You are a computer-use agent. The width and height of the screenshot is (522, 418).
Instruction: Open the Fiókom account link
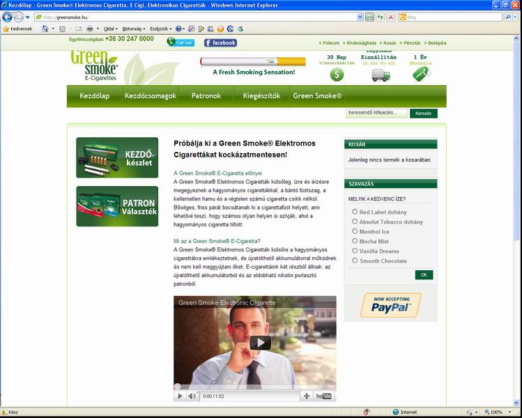[331, 43]
